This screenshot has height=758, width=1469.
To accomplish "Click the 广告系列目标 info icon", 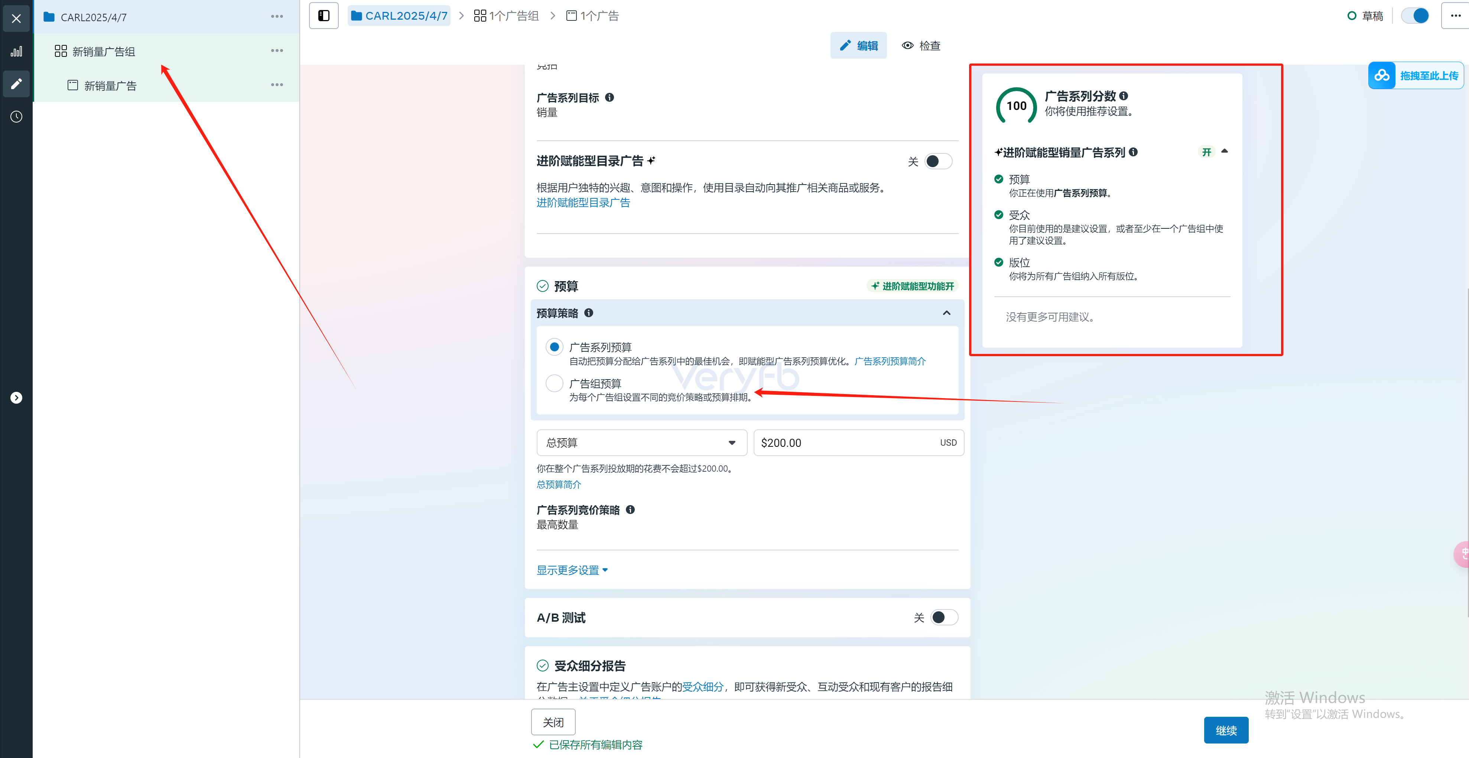I will 610,98.
